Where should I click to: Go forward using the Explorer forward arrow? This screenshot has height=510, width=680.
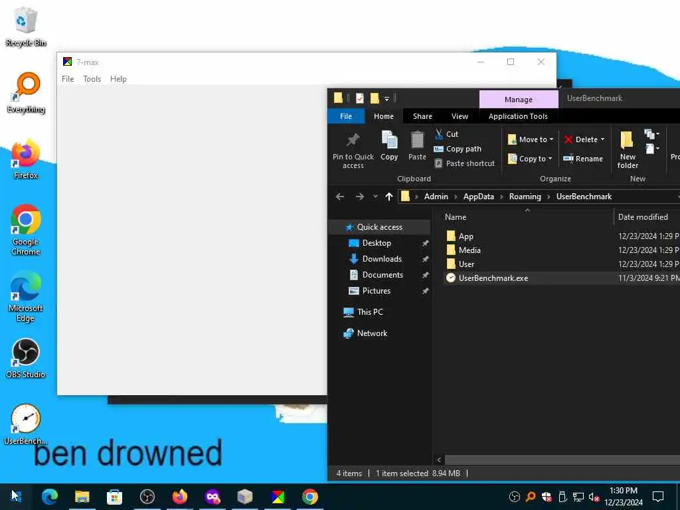click(x=359, y=197)
